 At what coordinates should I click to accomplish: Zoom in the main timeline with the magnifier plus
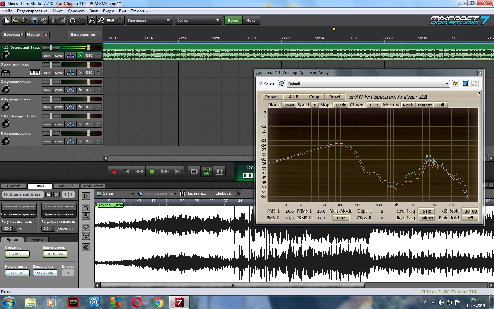click(92, 21)
